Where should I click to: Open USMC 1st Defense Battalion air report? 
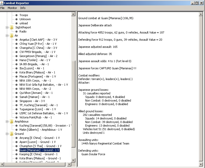44,113
